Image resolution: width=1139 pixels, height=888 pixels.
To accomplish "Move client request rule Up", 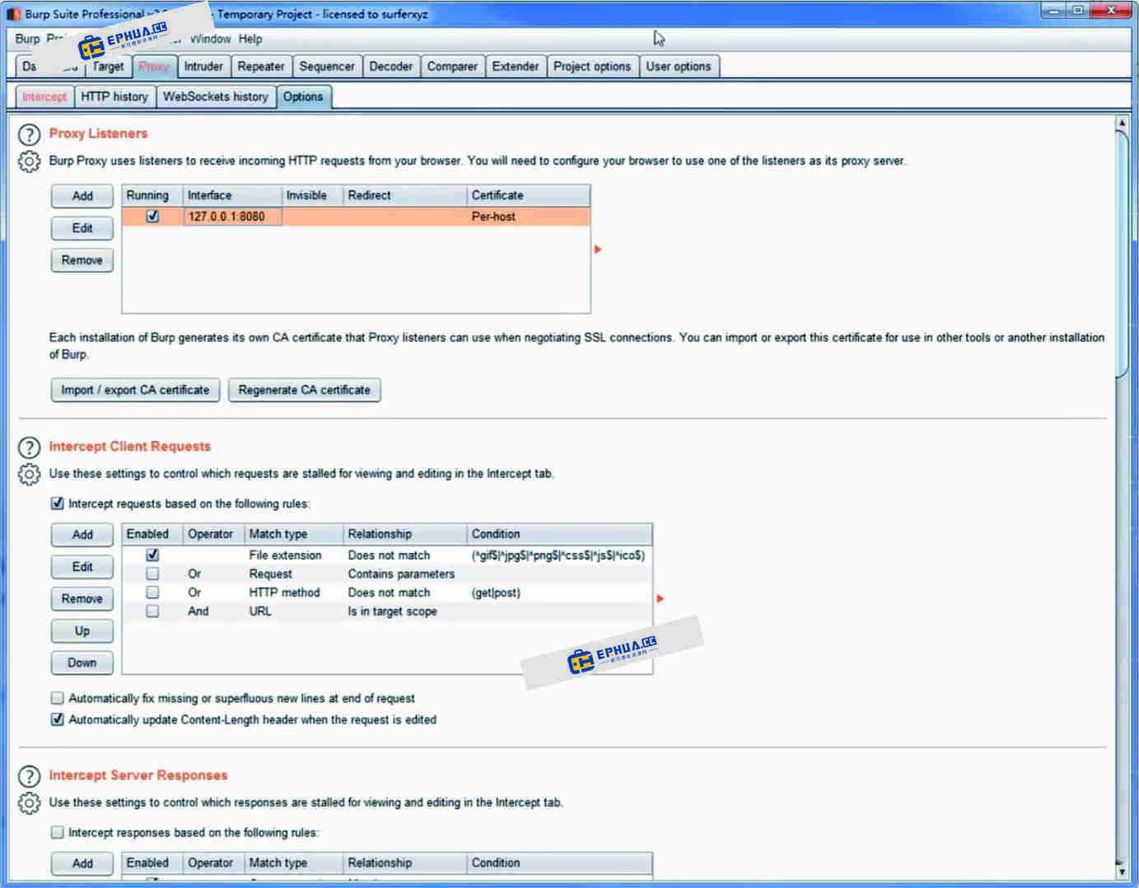I will [x=82, y=631].
